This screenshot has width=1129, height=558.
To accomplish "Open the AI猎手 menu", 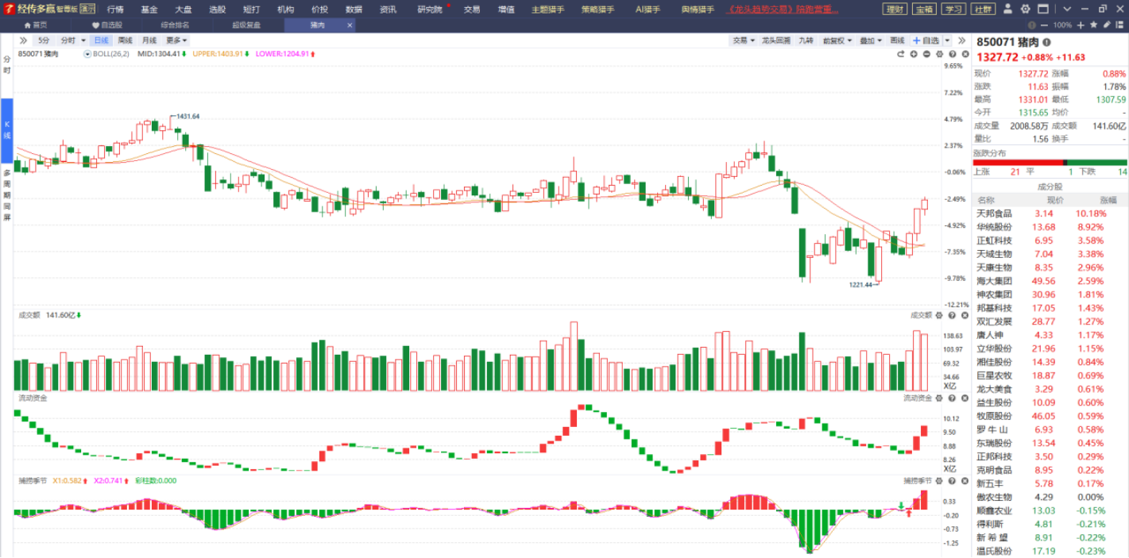I will pos(648,10).
